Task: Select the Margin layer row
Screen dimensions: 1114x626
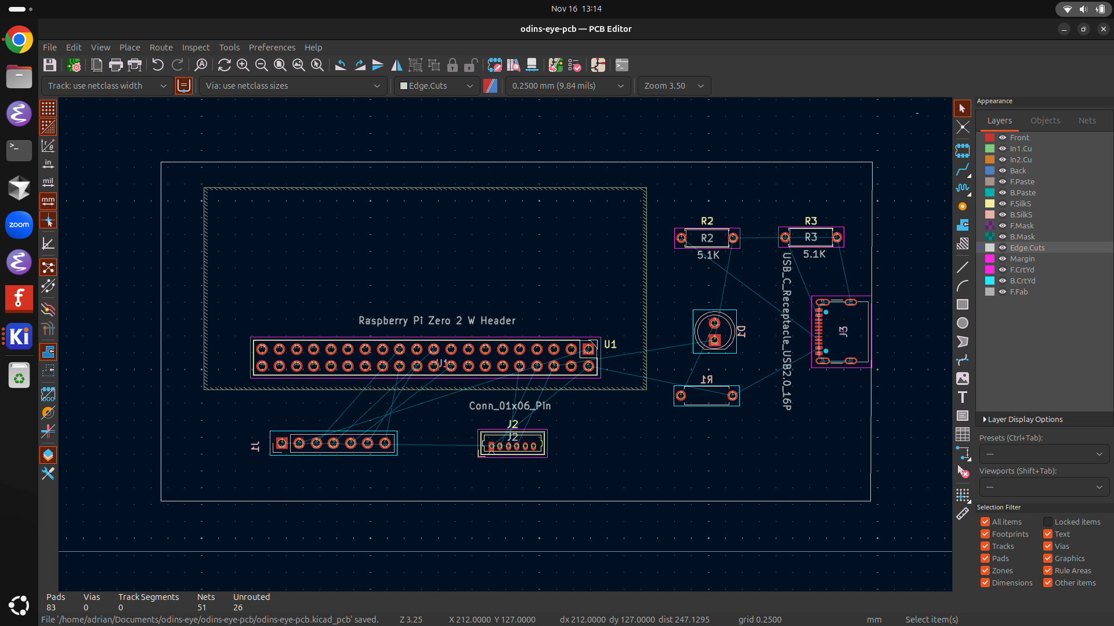Action: (1022, 259)
